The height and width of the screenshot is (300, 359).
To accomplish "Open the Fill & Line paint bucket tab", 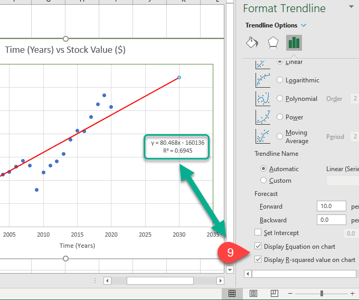I will click(252, 43).
